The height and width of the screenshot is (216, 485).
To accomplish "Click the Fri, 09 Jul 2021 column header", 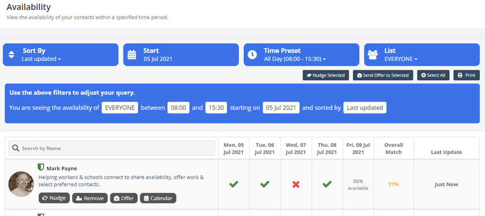I will 358,149.
